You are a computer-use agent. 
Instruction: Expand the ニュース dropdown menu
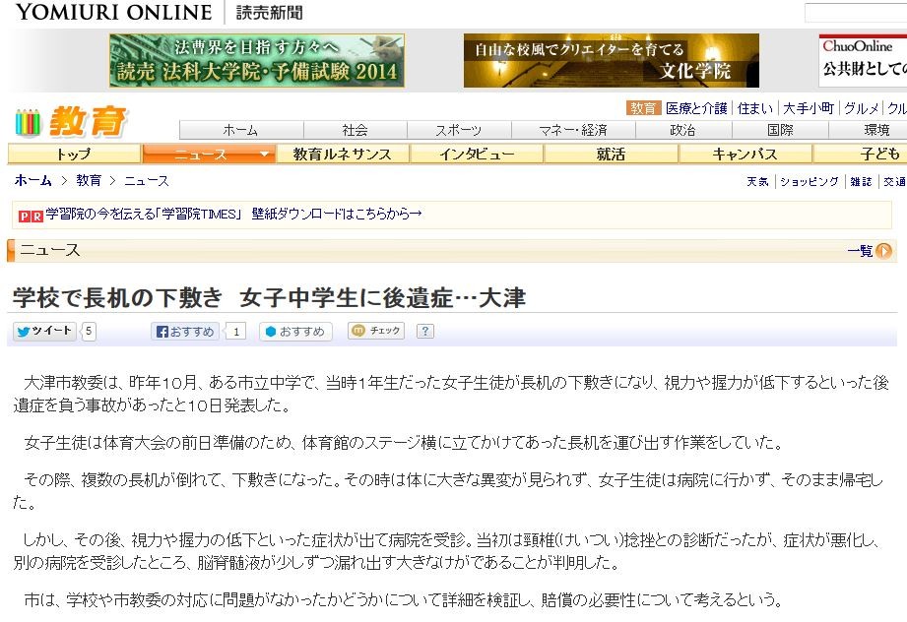208,154
